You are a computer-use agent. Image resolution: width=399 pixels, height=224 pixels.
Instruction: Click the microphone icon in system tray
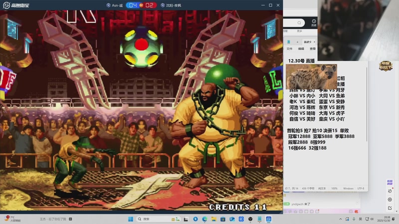point(354,219)
